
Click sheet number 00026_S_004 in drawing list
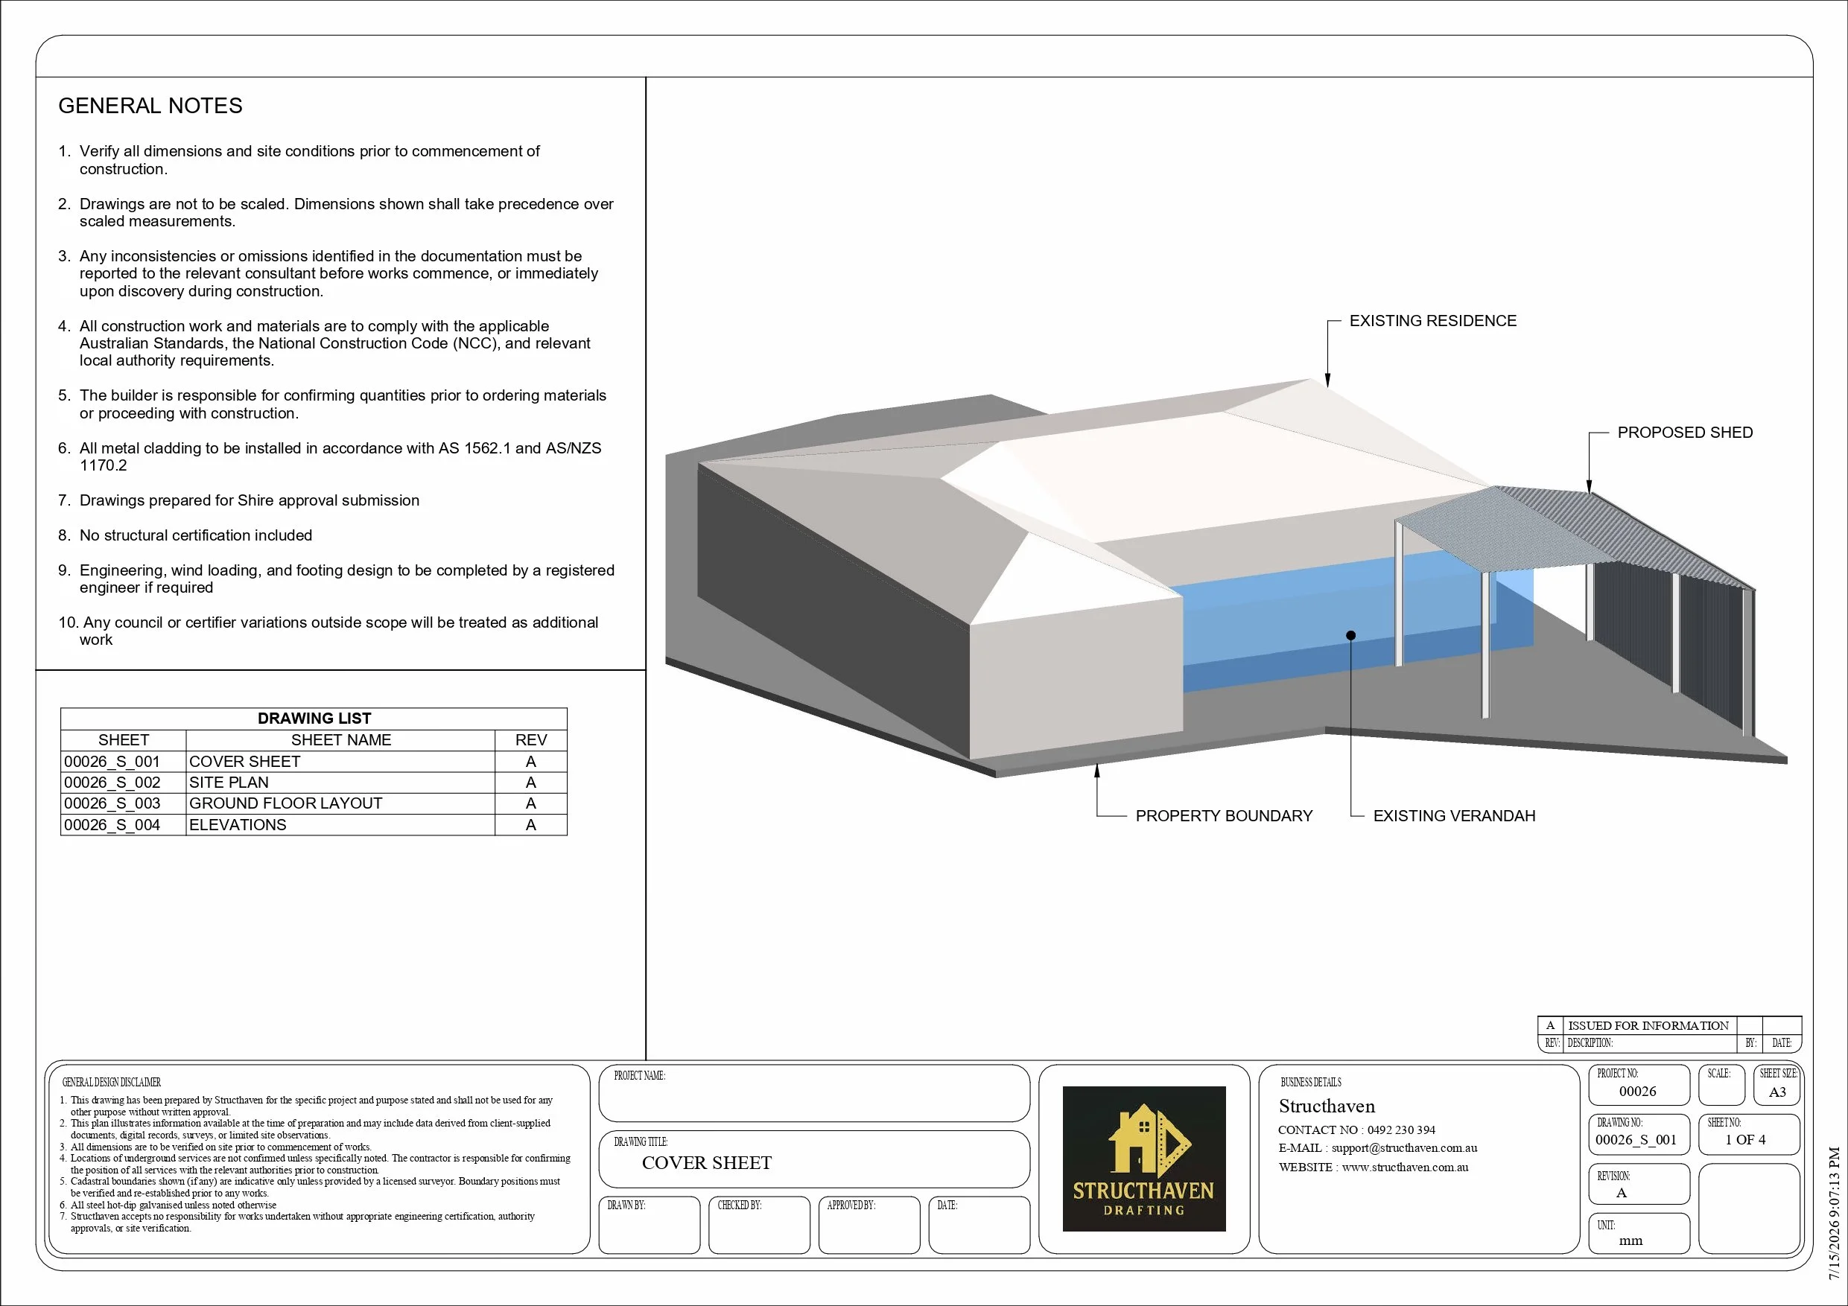(112, 825)
